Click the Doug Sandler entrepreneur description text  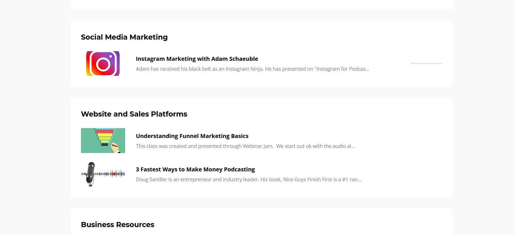coord(248,180)
